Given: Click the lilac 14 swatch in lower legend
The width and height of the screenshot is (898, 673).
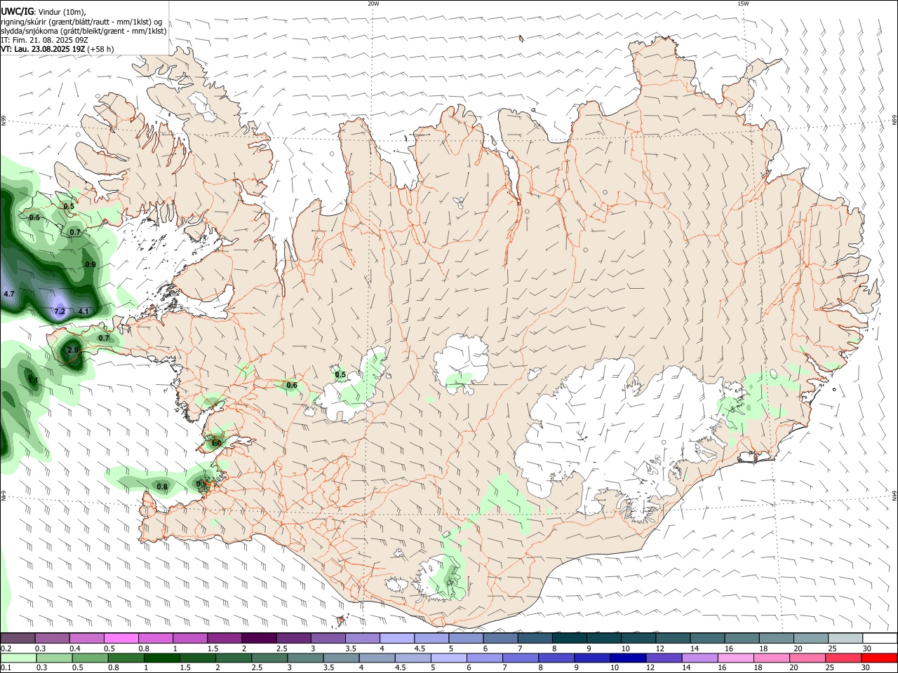Looking at the screenshot, I should pos(700,658).
